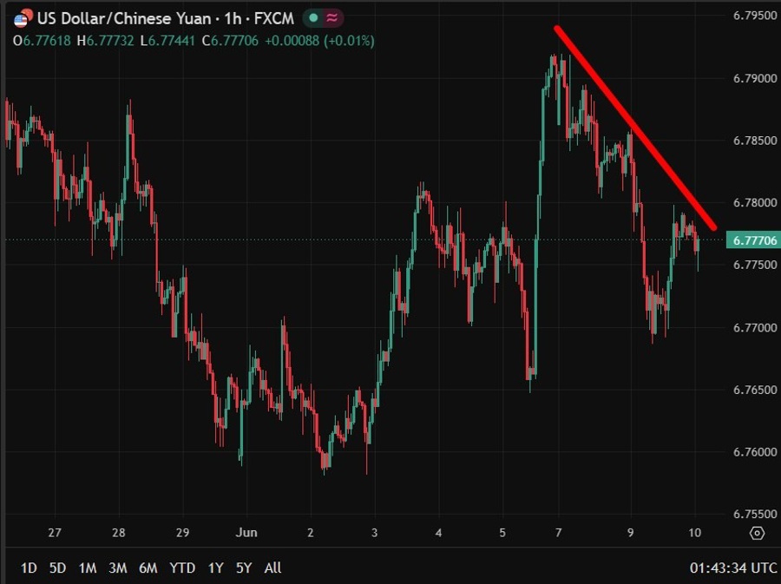This screenshot has height=584, width=781.
Task: Click the high value H6.77732
Action: click(x=105, y=41)
